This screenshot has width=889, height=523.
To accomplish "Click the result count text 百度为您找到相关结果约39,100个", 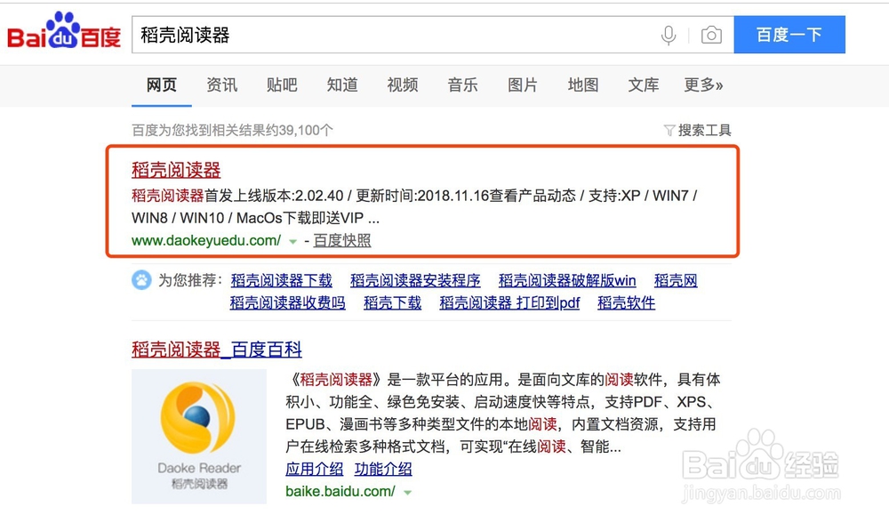I will [x=232, y=131].
